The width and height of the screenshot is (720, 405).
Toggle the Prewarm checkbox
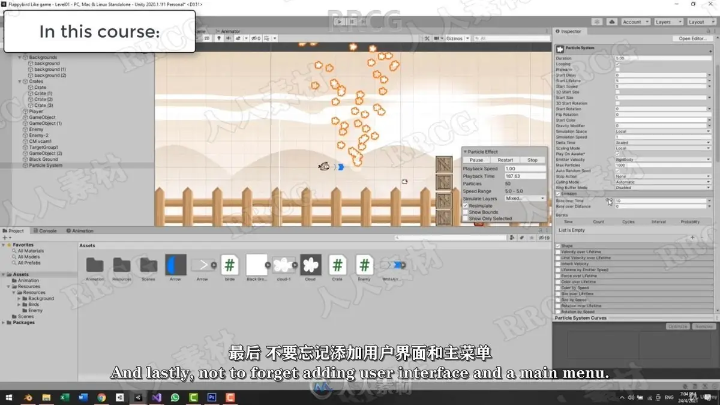(618, 70)
